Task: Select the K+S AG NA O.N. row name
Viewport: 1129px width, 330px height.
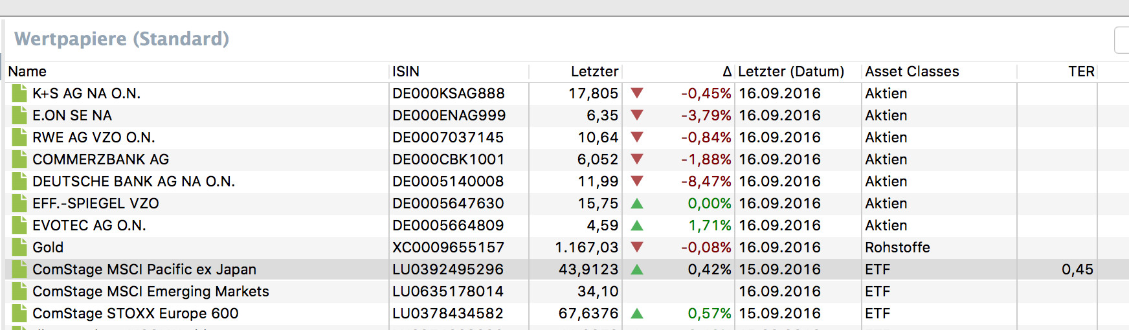Action: [x=86, y=93]
